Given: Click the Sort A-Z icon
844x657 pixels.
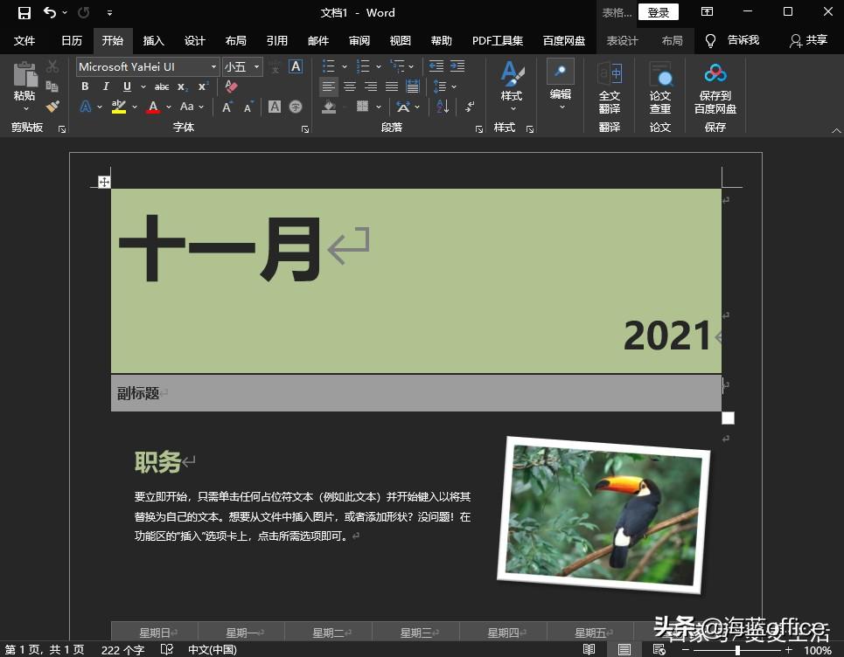Looking at the screenshot, I should click(443, 107).
